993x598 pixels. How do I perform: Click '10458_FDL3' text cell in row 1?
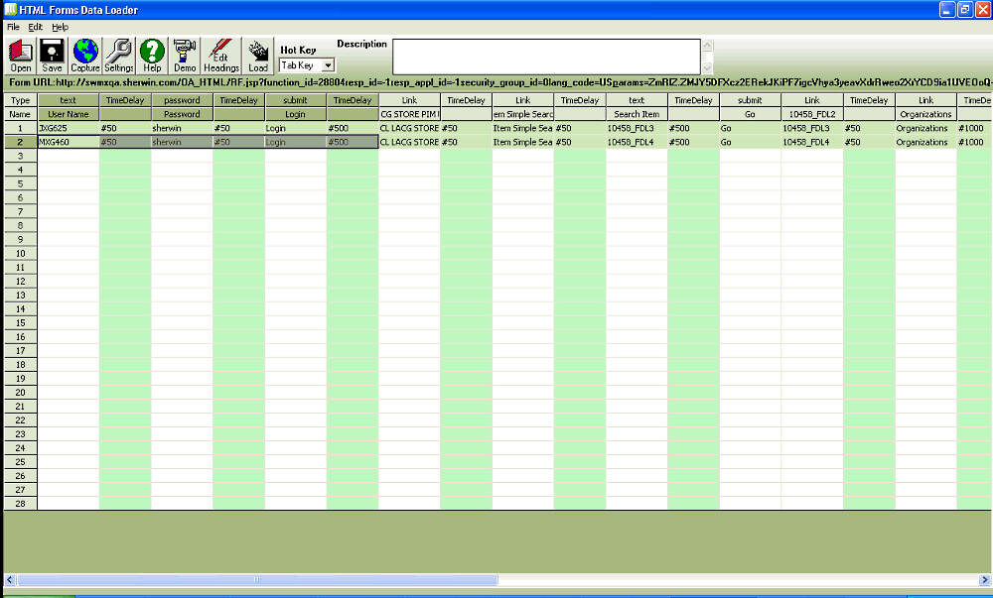[637, 128]
